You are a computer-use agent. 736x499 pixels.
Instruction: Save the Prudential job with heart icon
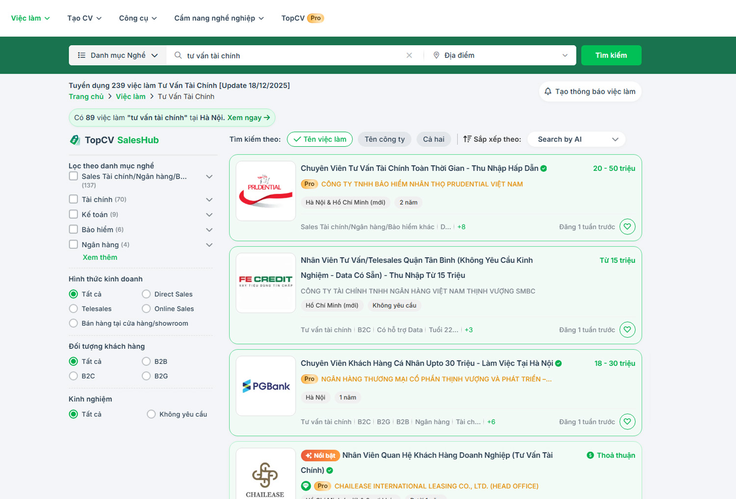(627, 227)
